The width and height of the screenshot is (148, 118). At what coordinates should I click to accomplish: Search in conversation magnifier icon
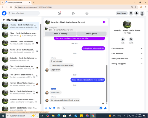131,40
